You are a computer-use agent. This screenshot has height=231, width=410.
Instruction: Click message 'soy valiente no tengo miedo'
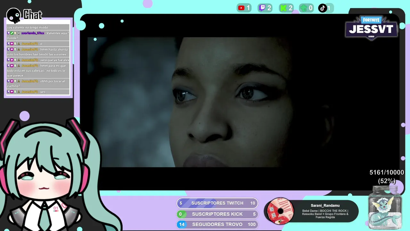[28, 28]
